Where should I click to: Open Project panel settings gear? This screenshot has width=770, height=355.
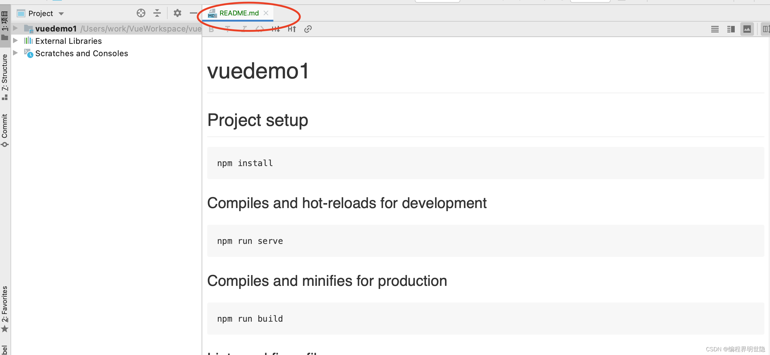177,13
